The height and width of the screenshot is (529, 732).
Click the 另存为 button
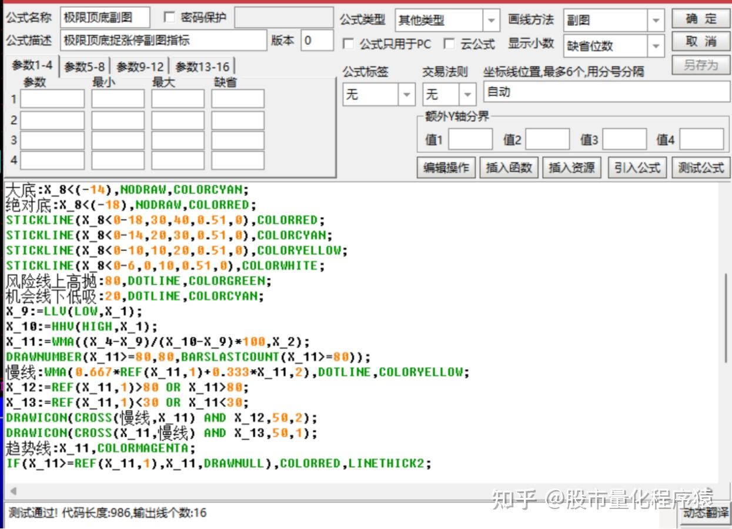click(x=701, y=65)
